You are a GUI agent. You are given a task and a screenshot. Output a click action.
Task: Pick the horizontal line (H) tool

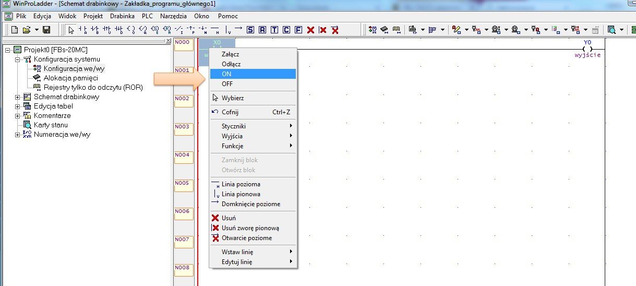point(215,30)
